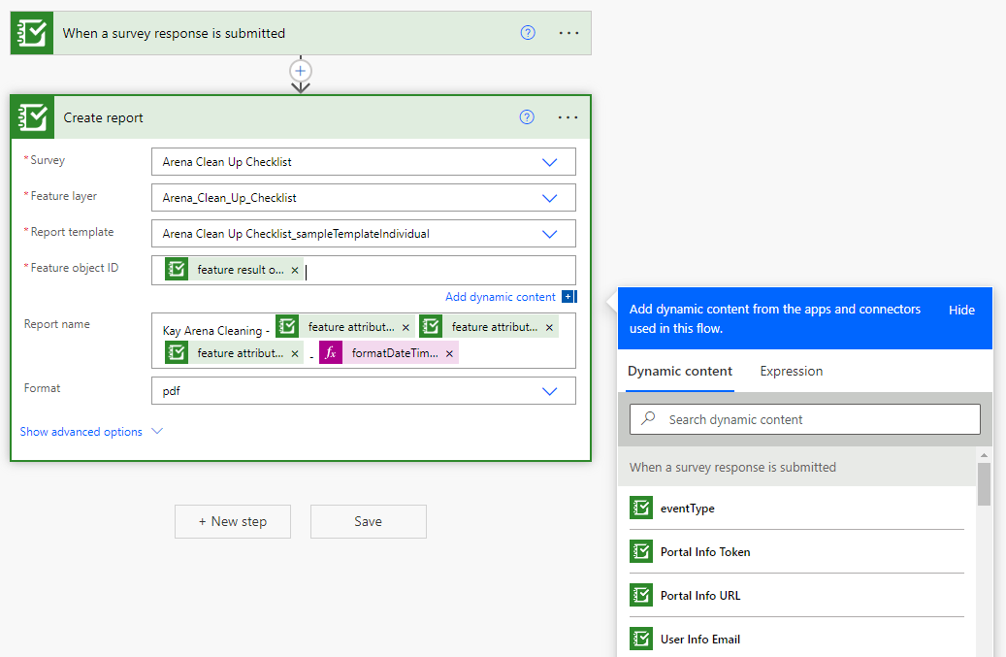Click the Survey123 icon in the Create report header
1006x657 pixels.
pos(32,117)
